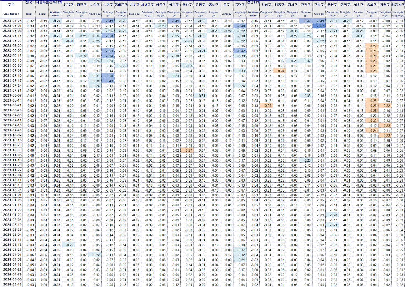The height and width of the screenshot is (287, 405).
Task: Click the 종로구 column header
Action: [213, 5]
